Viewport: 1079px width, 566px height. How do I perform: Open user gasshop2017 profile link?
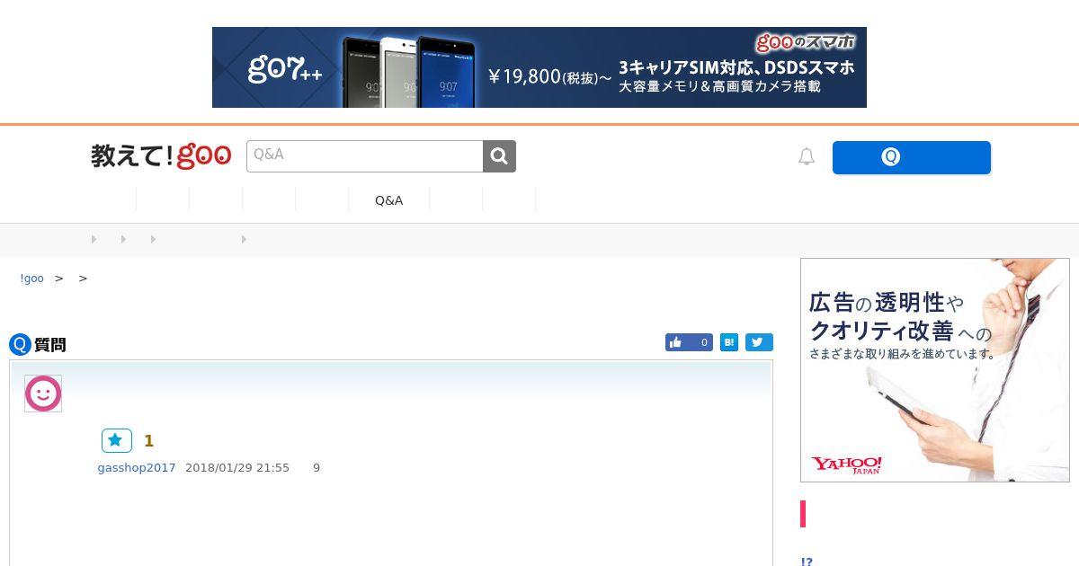click(137, 468)
